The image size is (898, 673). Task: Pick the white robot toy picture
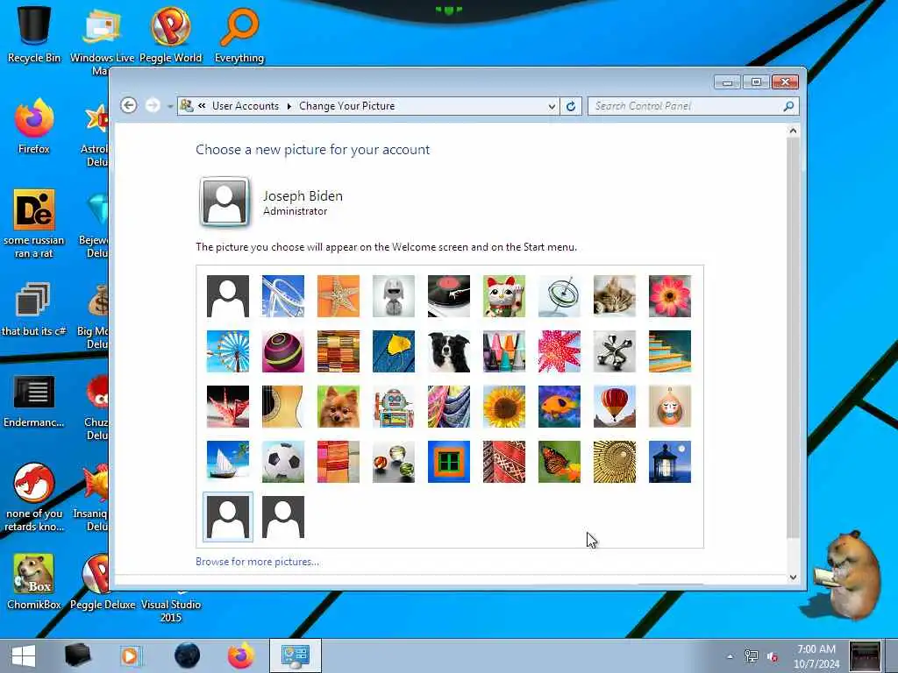394,296
